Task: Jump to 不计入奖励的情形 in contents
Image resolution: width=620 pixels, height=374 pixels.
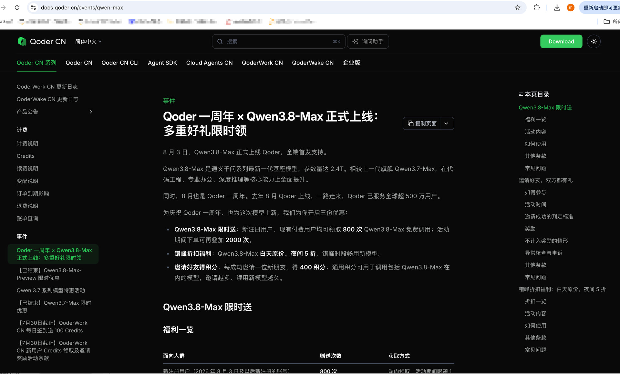Action: click(546, 241)
